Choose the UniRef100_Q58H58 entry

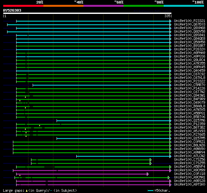coord(190,42)
